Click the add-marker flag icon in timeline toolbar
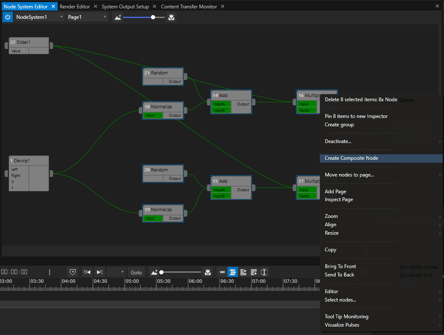The width and height of the screenshot is (444, 335). click(x=73, y=272)
